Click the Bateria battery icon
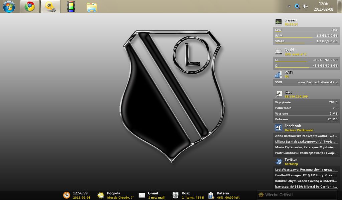342x200 pixels. click(x=211, y=195)
